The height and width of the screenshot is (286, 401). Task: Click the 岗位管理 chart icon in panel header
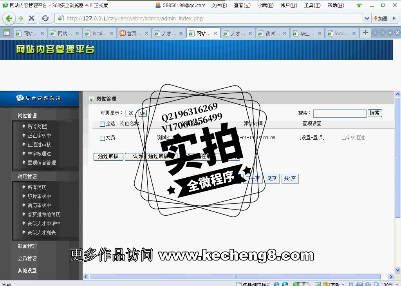click(x=92, y=99)
